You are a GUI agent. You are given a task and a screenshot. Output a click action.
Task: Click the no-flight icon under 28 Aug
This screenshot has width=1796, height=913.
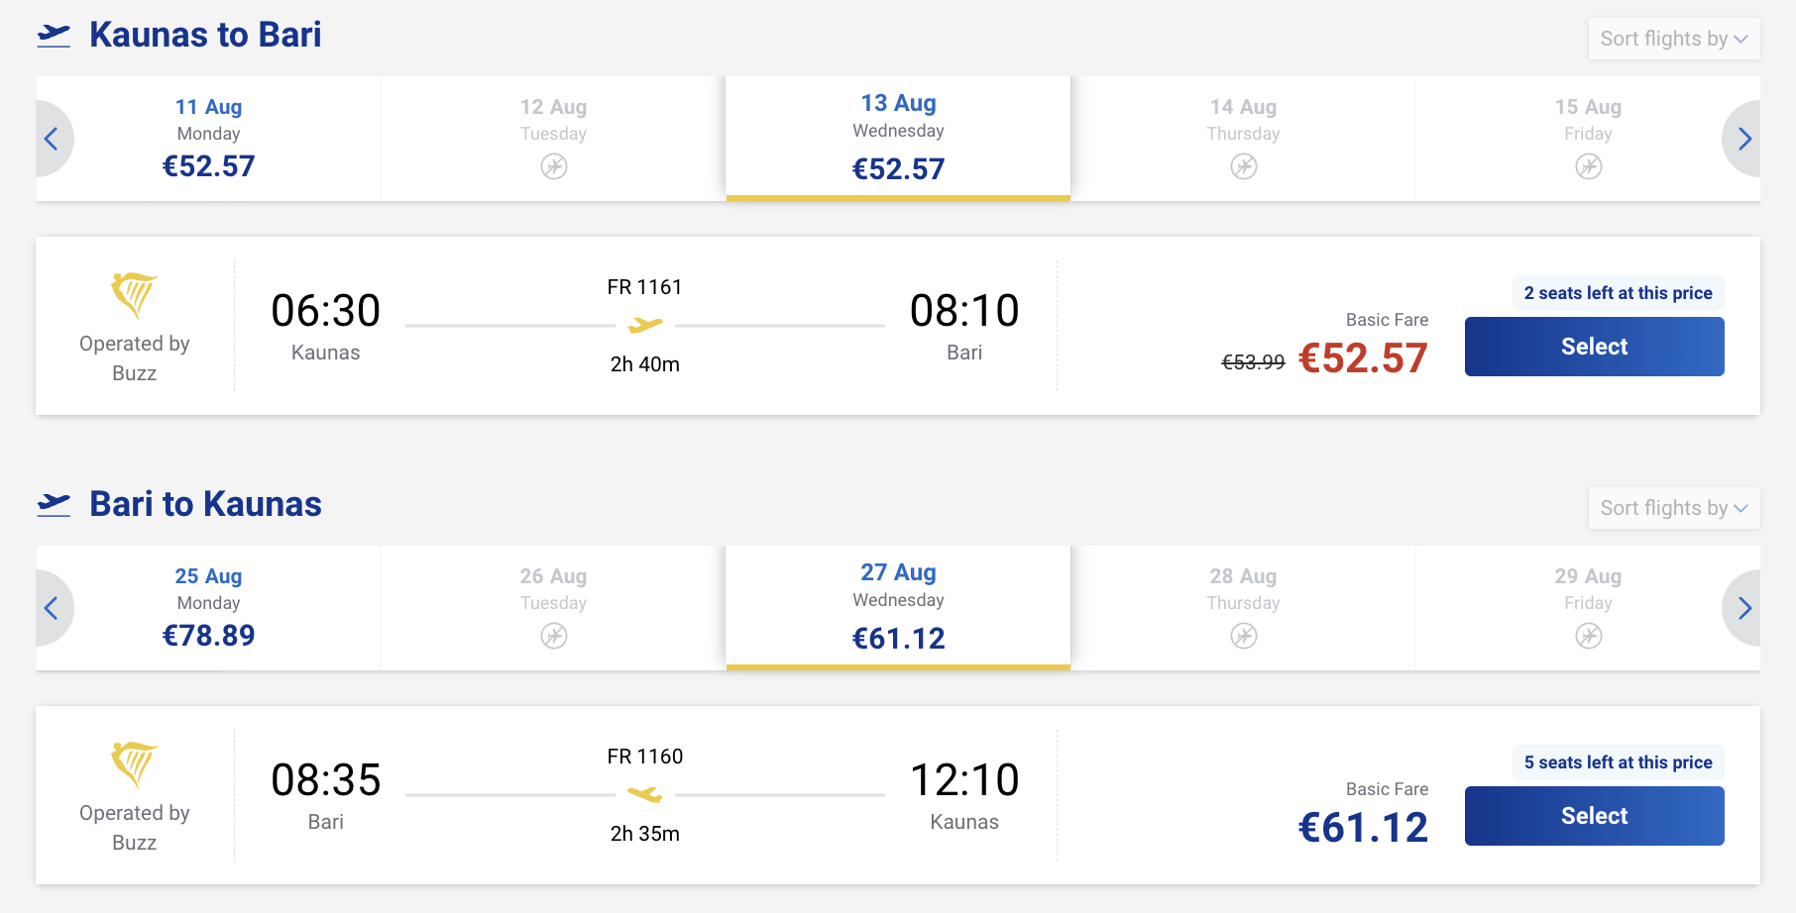click(1244, 636)
